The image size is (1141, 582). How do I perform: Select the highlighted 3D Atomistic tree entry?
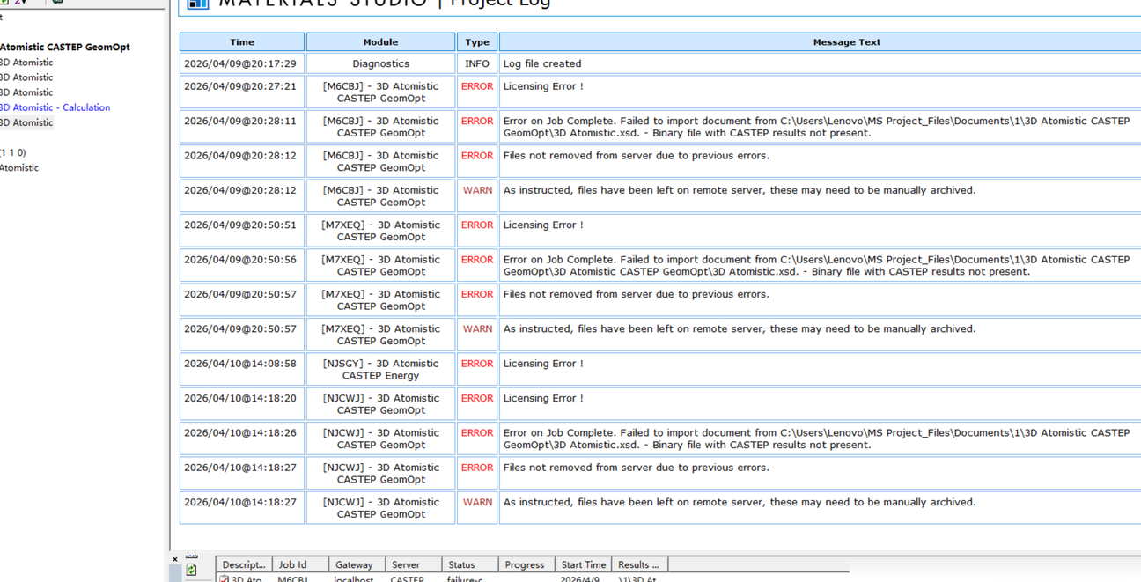[x=26, y=122]
